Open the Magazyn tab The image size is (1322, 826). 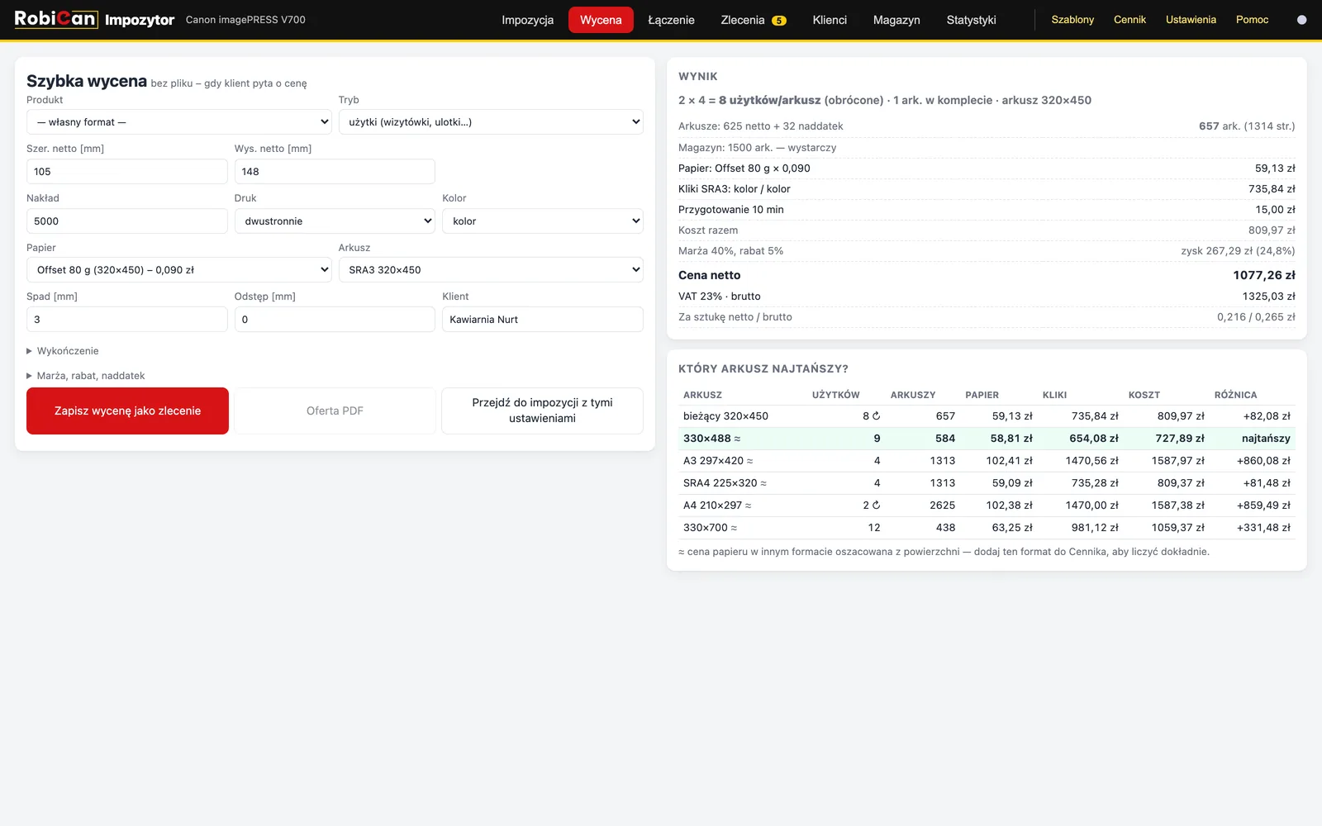click(896, 20)
